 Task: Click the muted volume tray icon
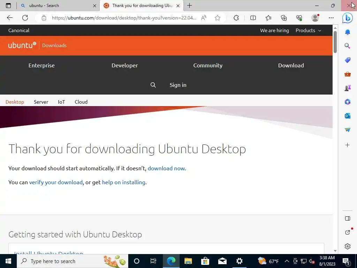click(312, 261)
